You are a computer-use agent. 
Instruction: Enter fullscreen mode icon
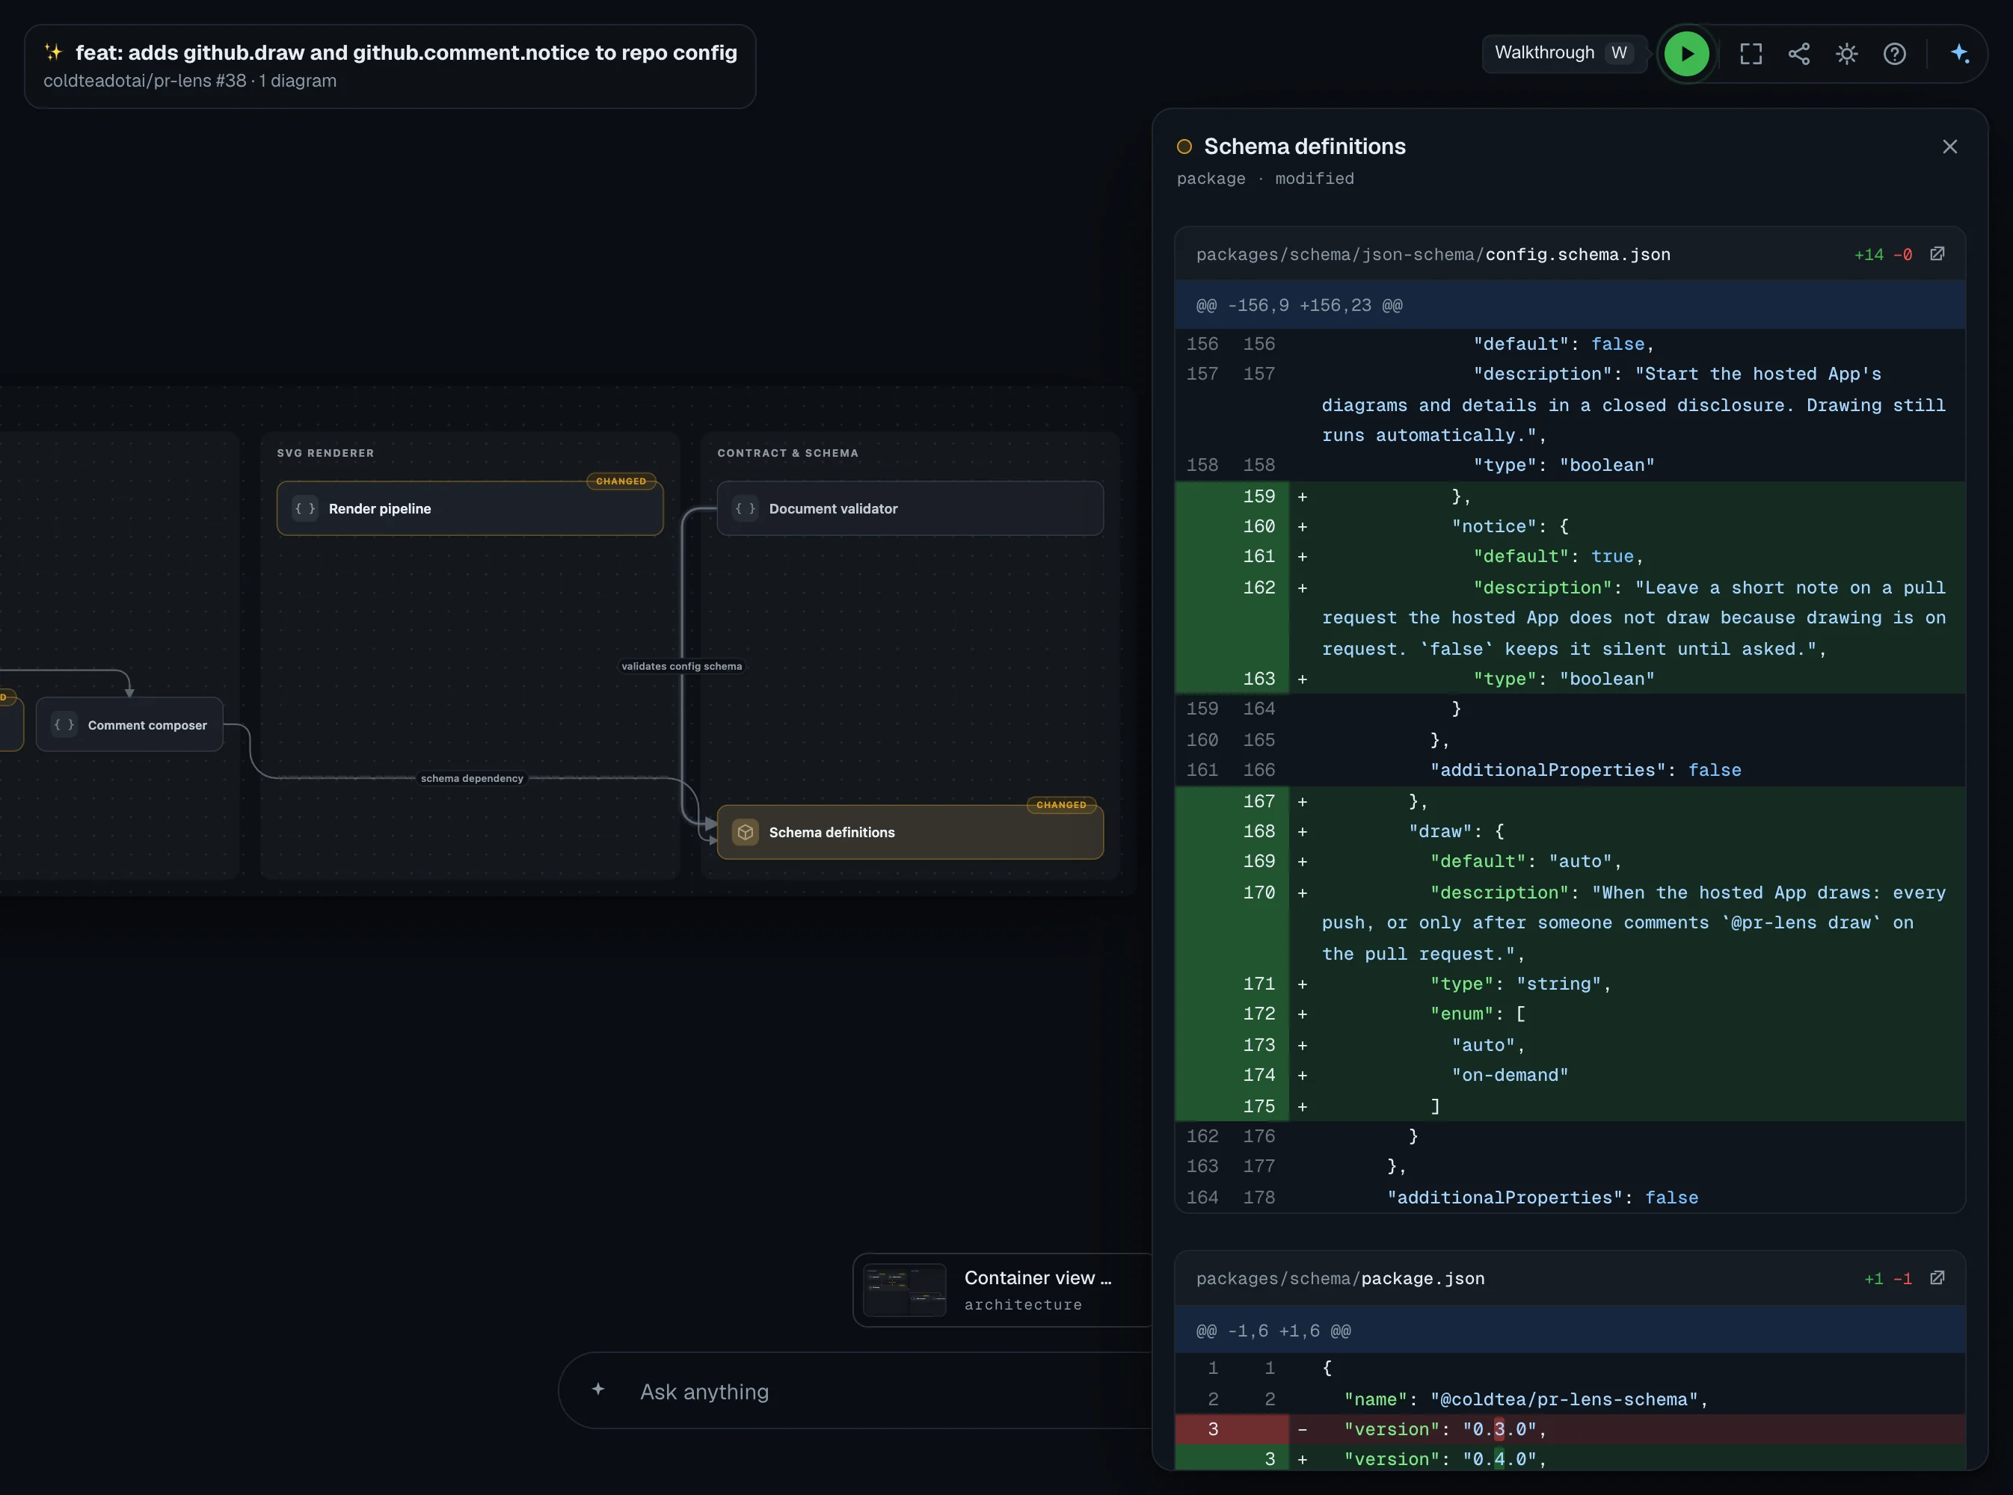pyautogui.click(x=1751, y=53)
